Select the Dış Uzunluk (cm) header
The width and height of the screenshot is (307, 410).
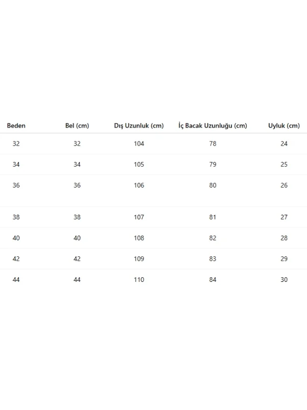(x=139, y=126)
